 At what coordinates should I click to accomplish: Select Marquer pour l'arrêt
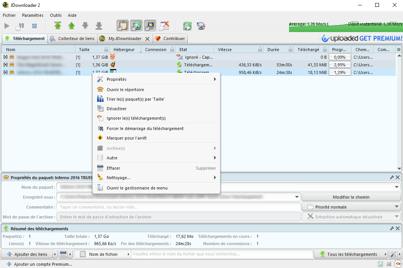[x=156, y=138]
